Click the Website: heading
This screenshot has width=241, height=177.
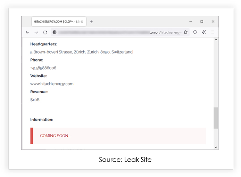pos(39,76)
